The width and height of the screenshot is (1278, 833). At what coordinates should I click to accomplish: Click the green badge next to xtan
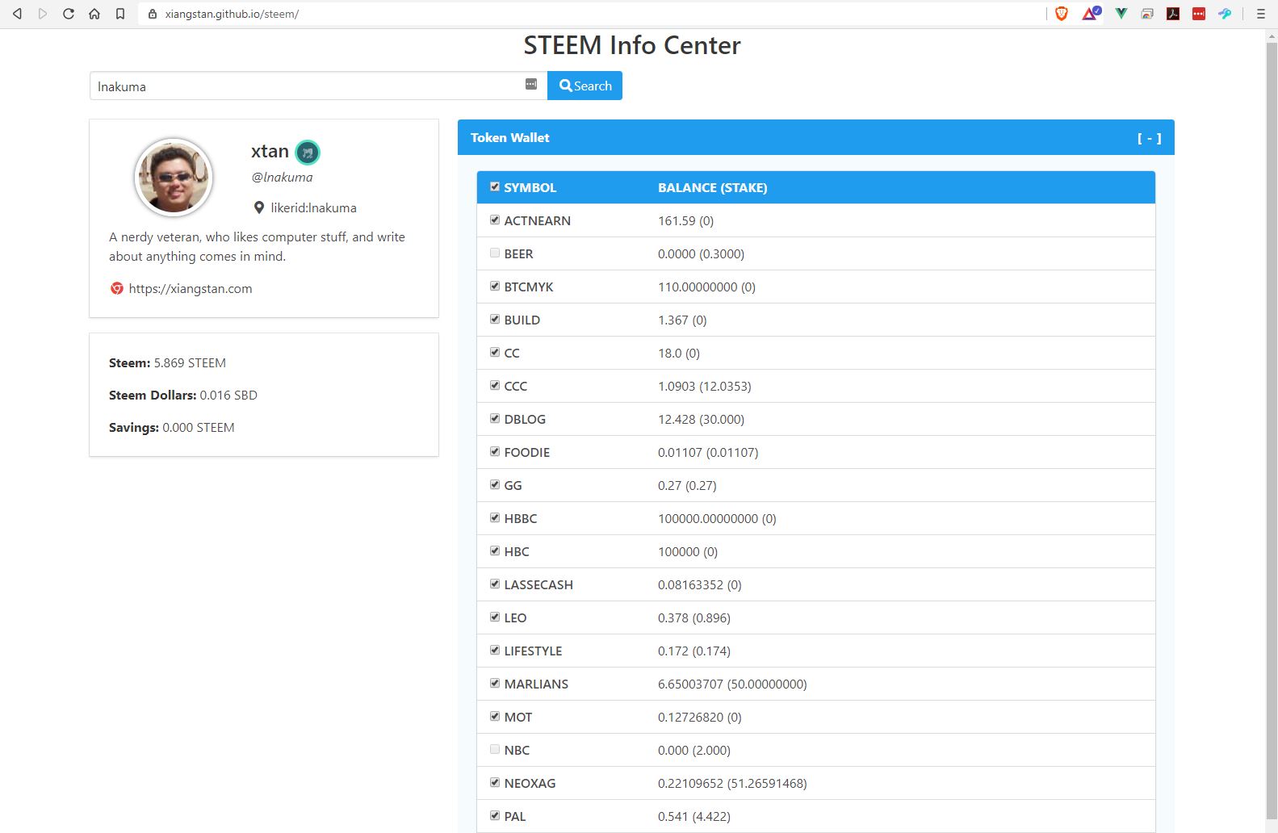click(x=308, y=152)
